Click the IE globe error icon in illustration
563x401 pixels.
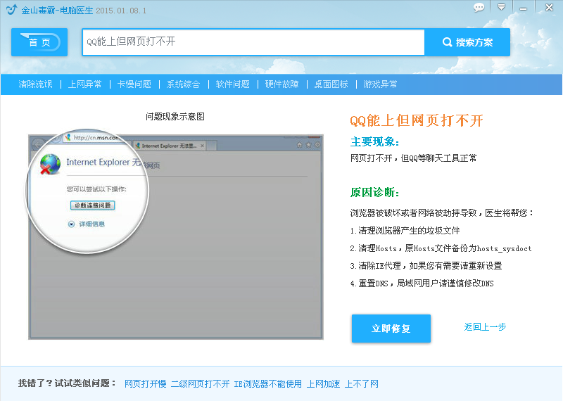[50, 165]
